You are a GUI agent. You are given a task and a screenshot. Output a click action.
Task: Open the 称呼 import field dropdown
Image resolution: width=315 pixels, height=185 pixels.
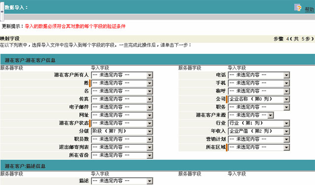coord(259,91)
